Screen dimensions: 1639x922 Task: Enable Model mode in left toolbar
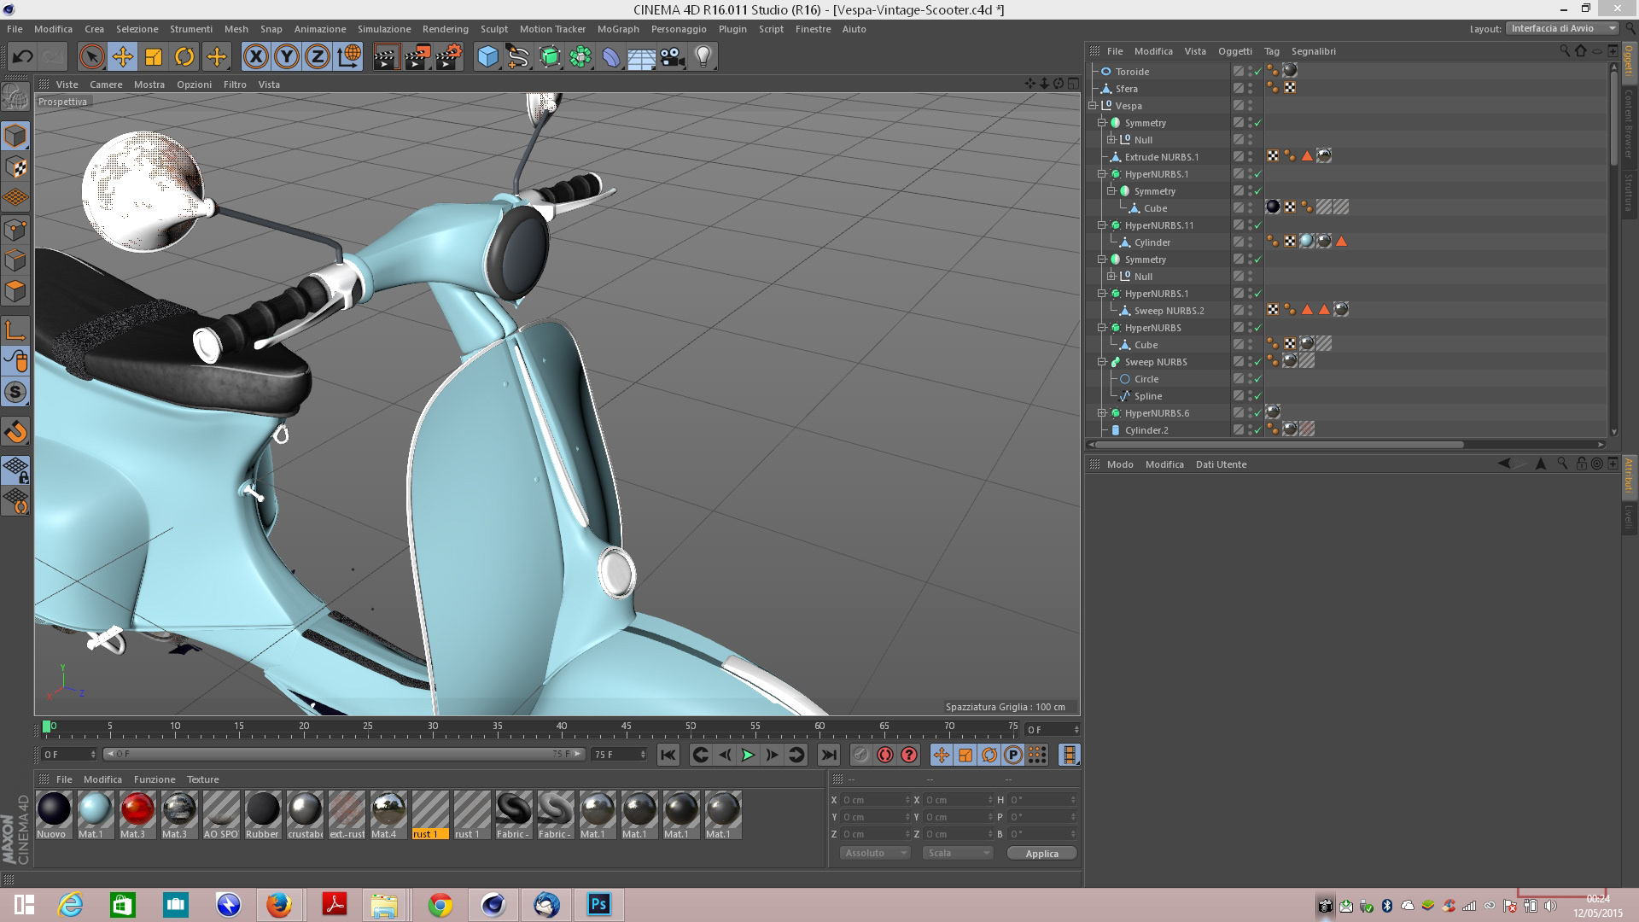[15, 136]
